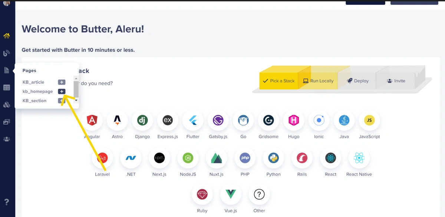
Task: Choose the React stack icon
Action: point(330,158)
